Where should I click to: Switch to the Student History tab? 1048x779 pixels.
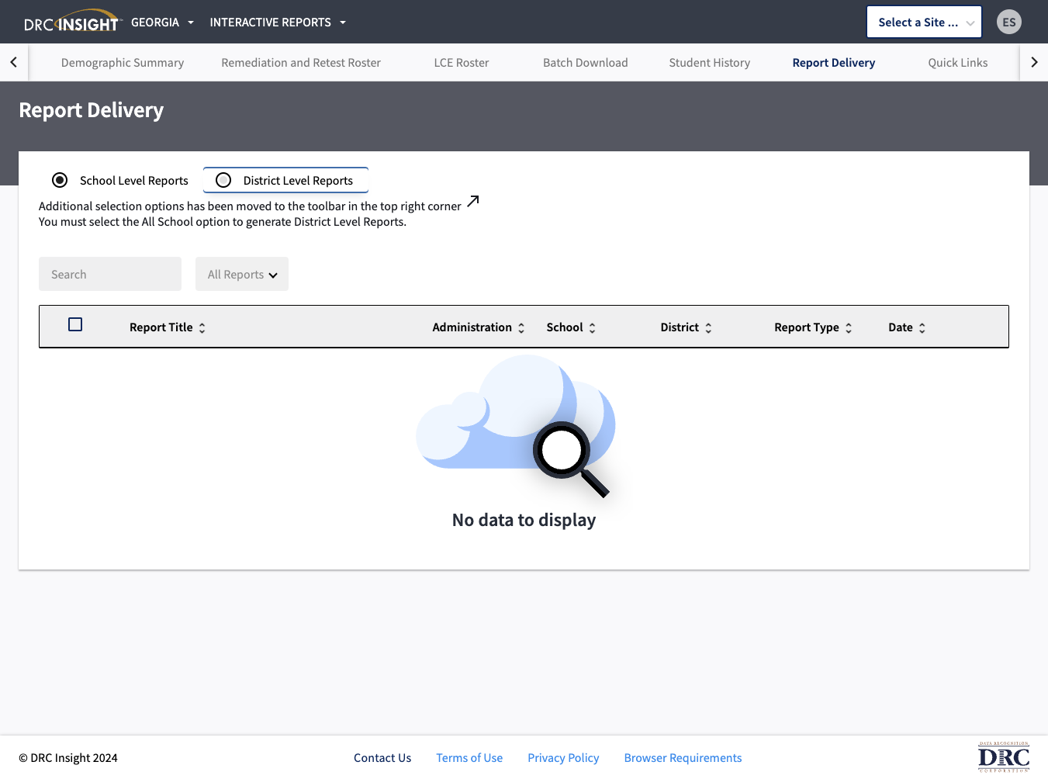tap(710, 62)
